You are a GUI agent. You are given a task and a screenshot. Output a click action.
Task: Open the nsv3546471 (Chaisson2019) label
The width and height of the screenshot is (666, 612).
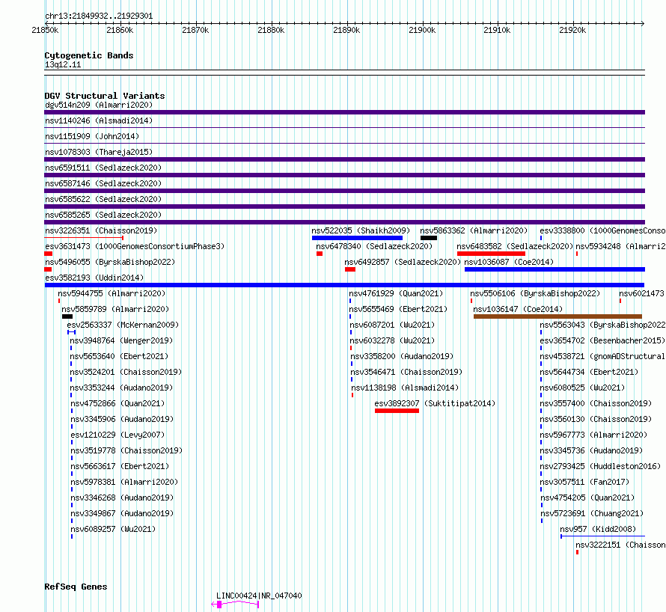click(x=406, y=372)
